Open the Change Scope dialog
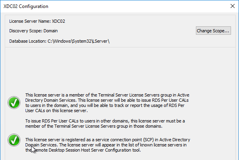239x160 pixels. tap(213, 31)
